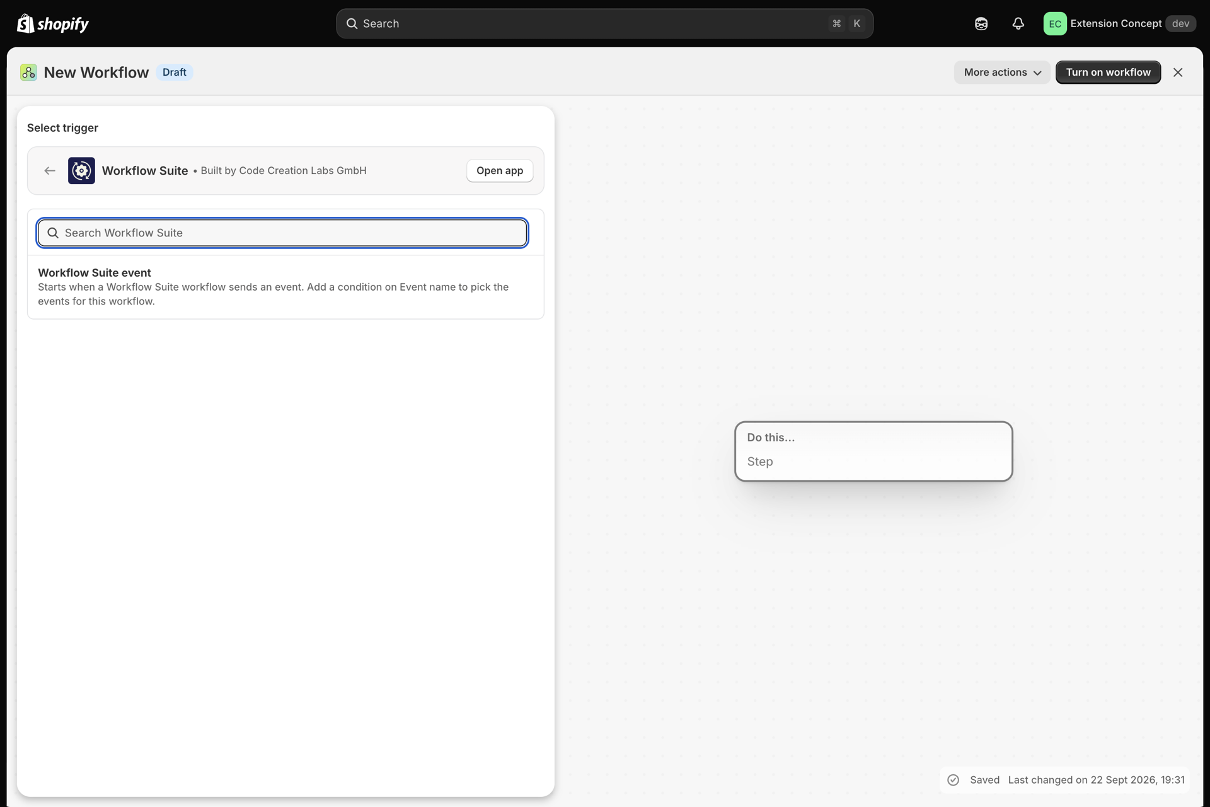Open the Sidekick assistant icon

tap(981, 23)
